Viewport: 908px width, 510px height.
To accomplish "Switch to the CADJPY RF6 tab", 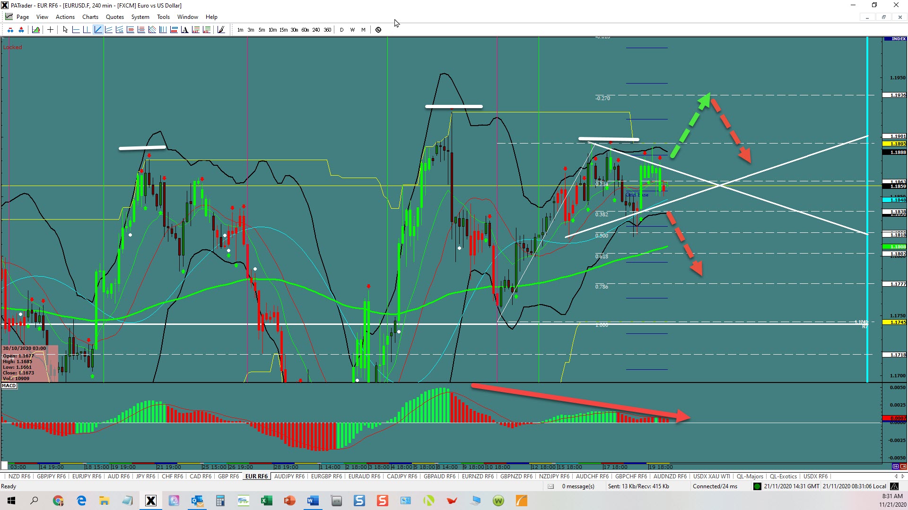I will pyautogui.click(x=402, y=476).
